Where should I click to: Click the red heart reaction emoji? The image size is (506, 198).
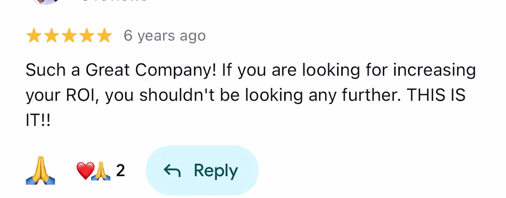85,171
